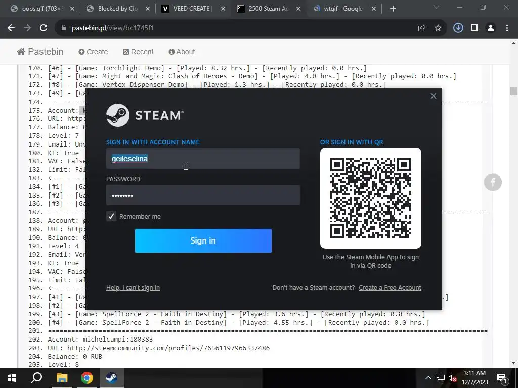Reload the pastebin page
The height and width of the screenshot is (388, 518).
coord(44,28)
